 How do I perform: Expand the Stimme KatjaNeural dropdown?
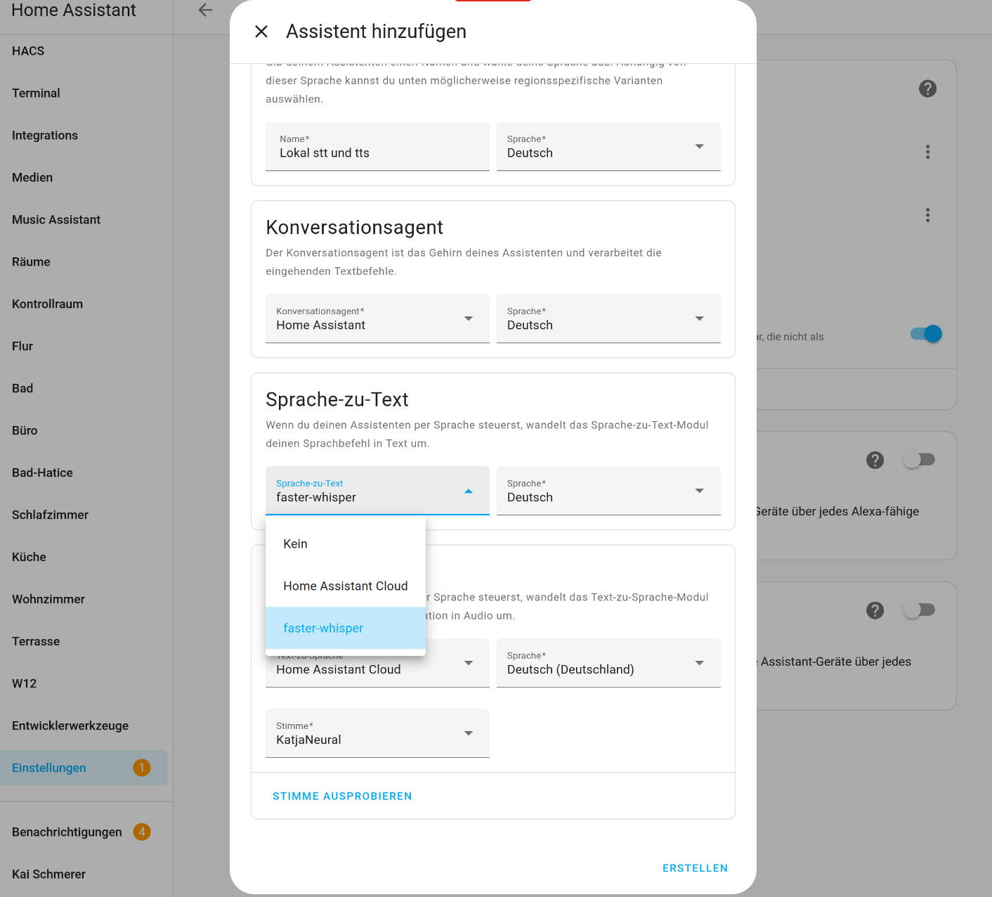tap(377, 734)
